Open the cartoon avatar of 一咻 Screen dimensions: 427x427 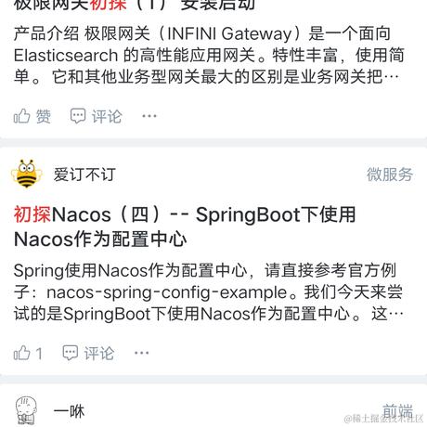[x=26, y=410]
